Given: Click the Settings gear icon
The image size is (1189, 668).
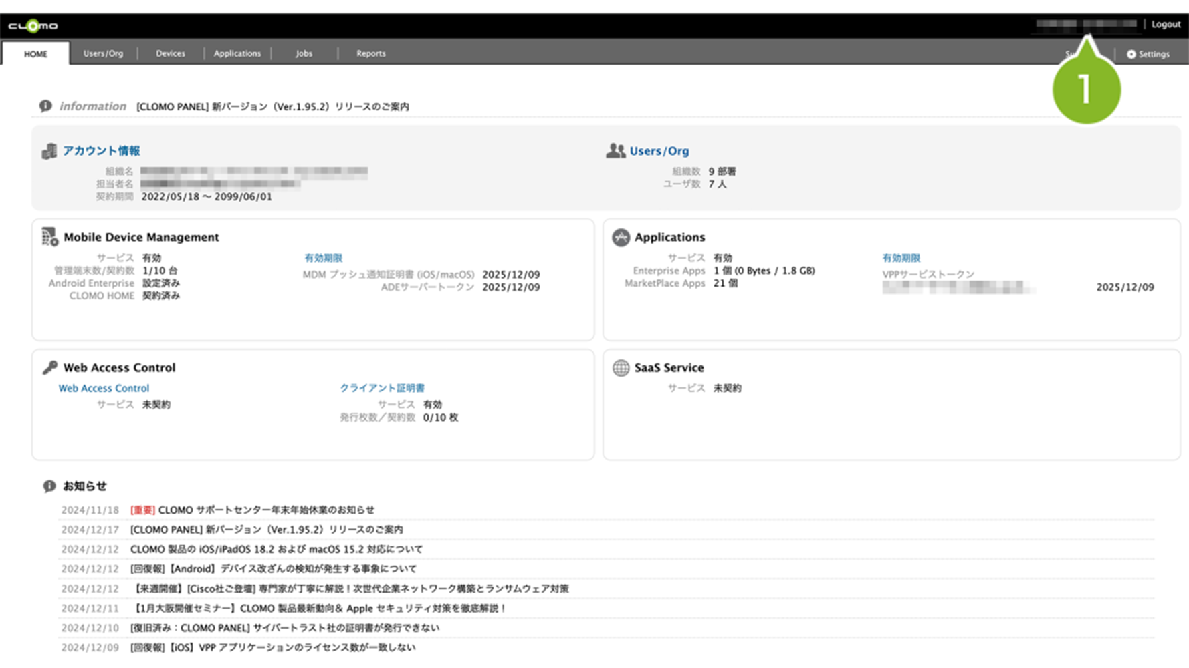Looking at the screenshot, I should pyautogui.click(x=1131, y=54).
